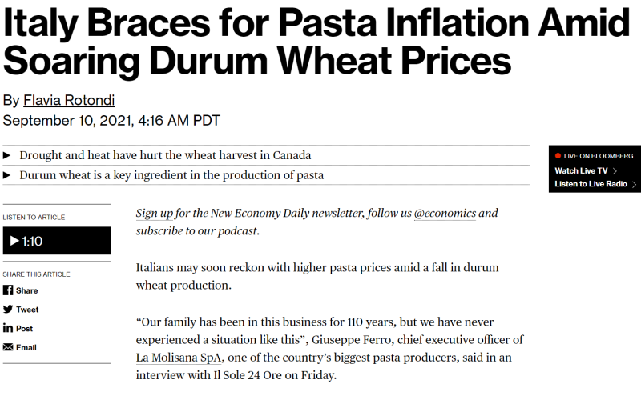Click chevron next to Watch Live TV
The image size is (641, 396).
pos(615,171)
